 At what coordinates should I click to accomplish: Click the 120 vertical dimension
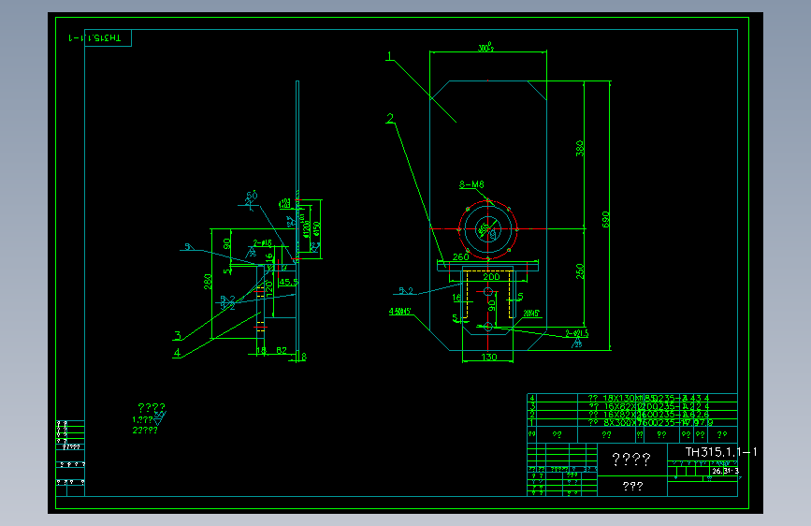268,288
